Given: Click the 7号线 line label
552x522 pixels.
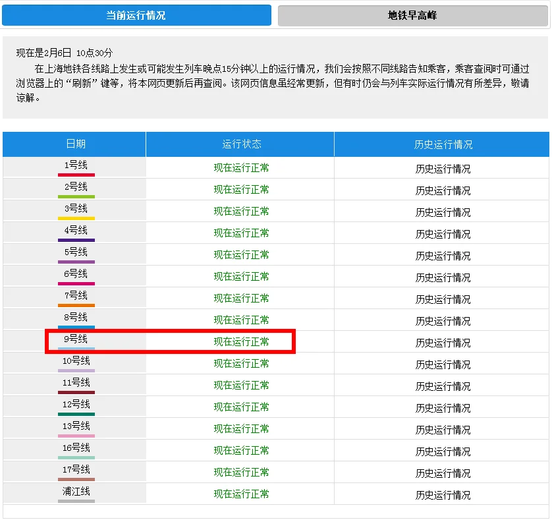Looking at the screenshot, I should coord(75,296).
